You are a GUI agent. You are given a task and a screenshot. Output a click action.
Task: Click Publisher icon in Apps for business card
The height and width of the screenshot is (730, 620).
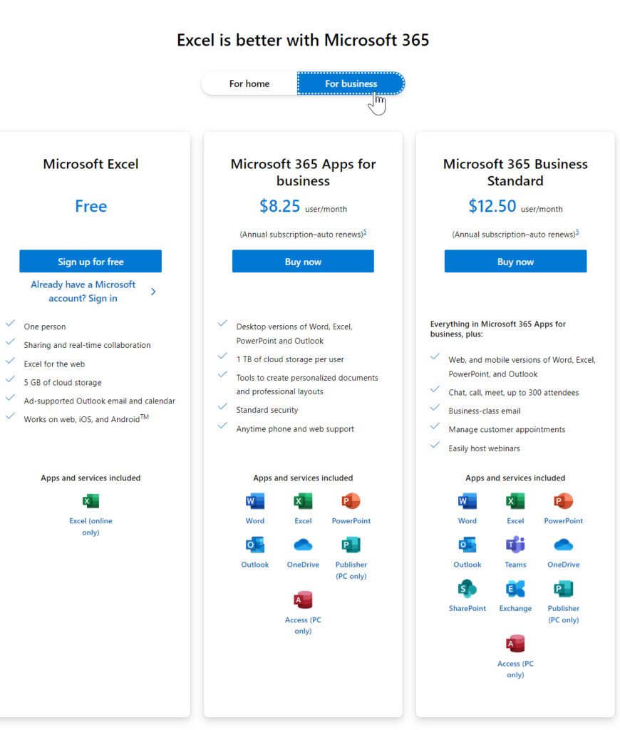[x=351, y=545]
